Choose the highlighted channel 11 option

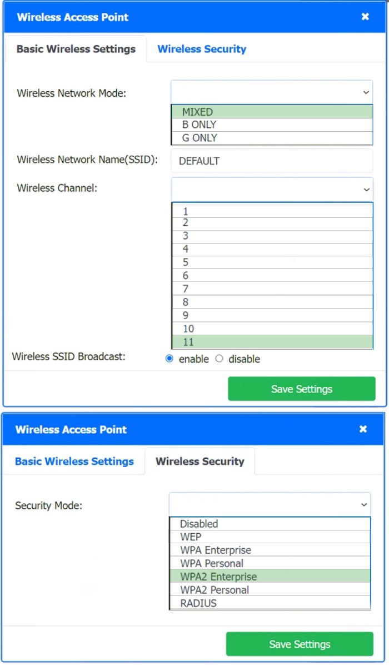(x=272, y=342)
